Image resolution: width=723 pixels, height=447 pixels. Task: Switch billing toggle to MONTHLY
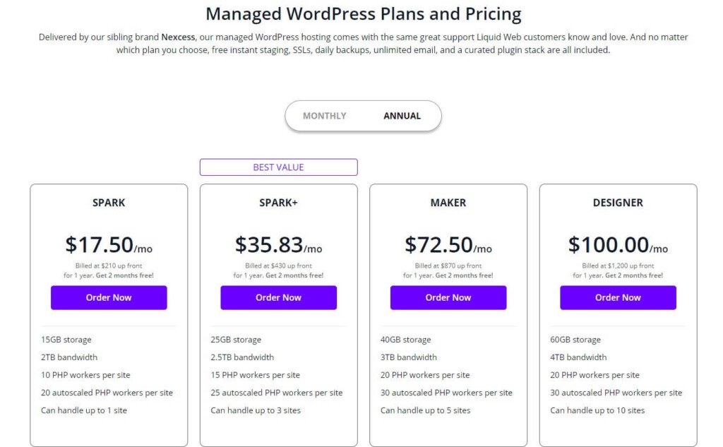pyautogui.click(x=325, y=116)
